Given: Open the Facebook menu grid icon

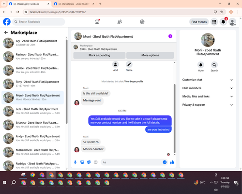Looking at the screenshot, I should [214, 22].
